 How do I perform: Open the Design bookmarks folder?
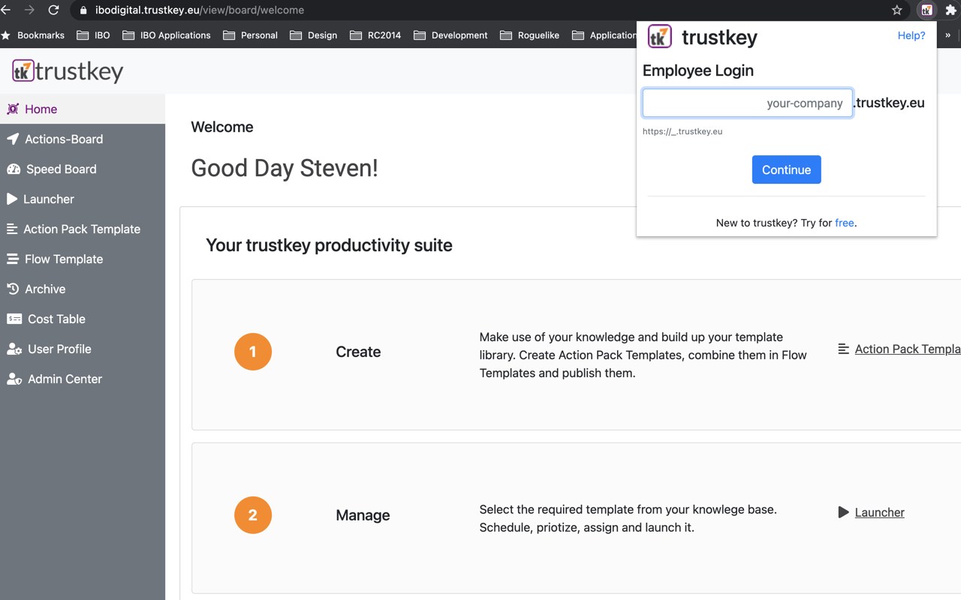coord(313,35)
